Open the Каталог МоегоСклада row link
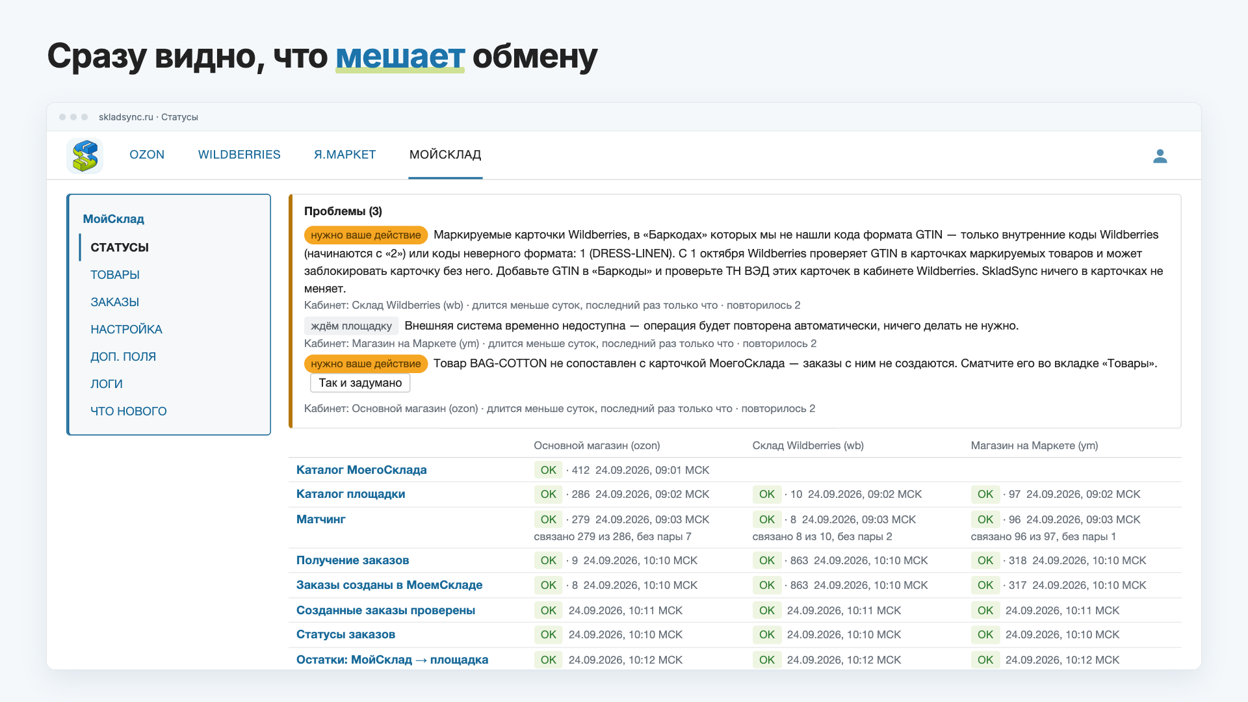The image size is (1248, 702). 361,470
